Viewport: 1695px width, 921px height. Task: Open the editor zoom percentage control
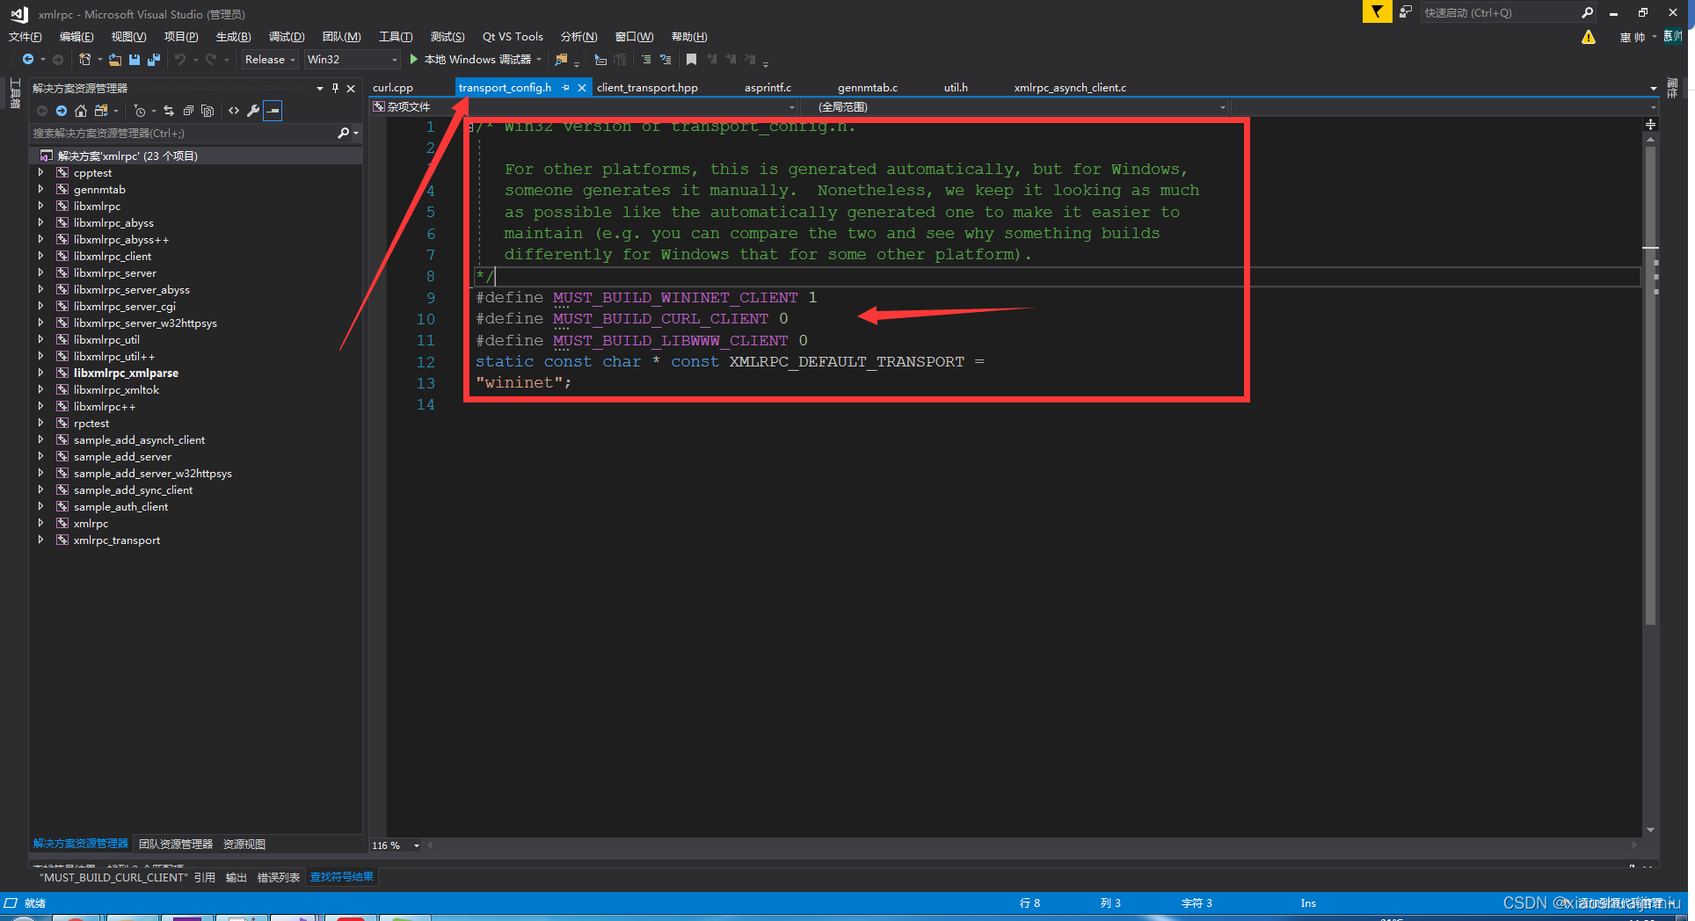tap(393, 845)
